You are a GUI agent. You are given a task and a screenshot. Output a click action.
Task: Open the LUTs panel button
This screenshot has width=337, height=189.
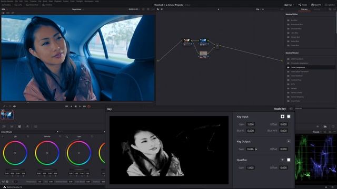[x=18, y=5]
